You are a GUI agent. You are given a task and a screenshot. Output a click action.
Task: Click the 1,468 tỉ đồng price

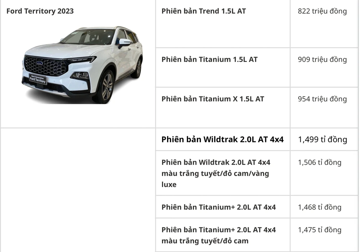(x=319, y=207)
